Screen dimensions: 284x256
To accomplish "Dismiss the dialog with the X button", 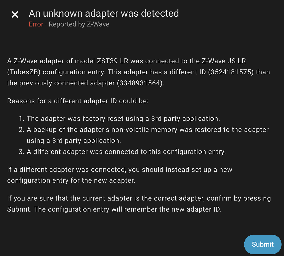I will [15, 14].
